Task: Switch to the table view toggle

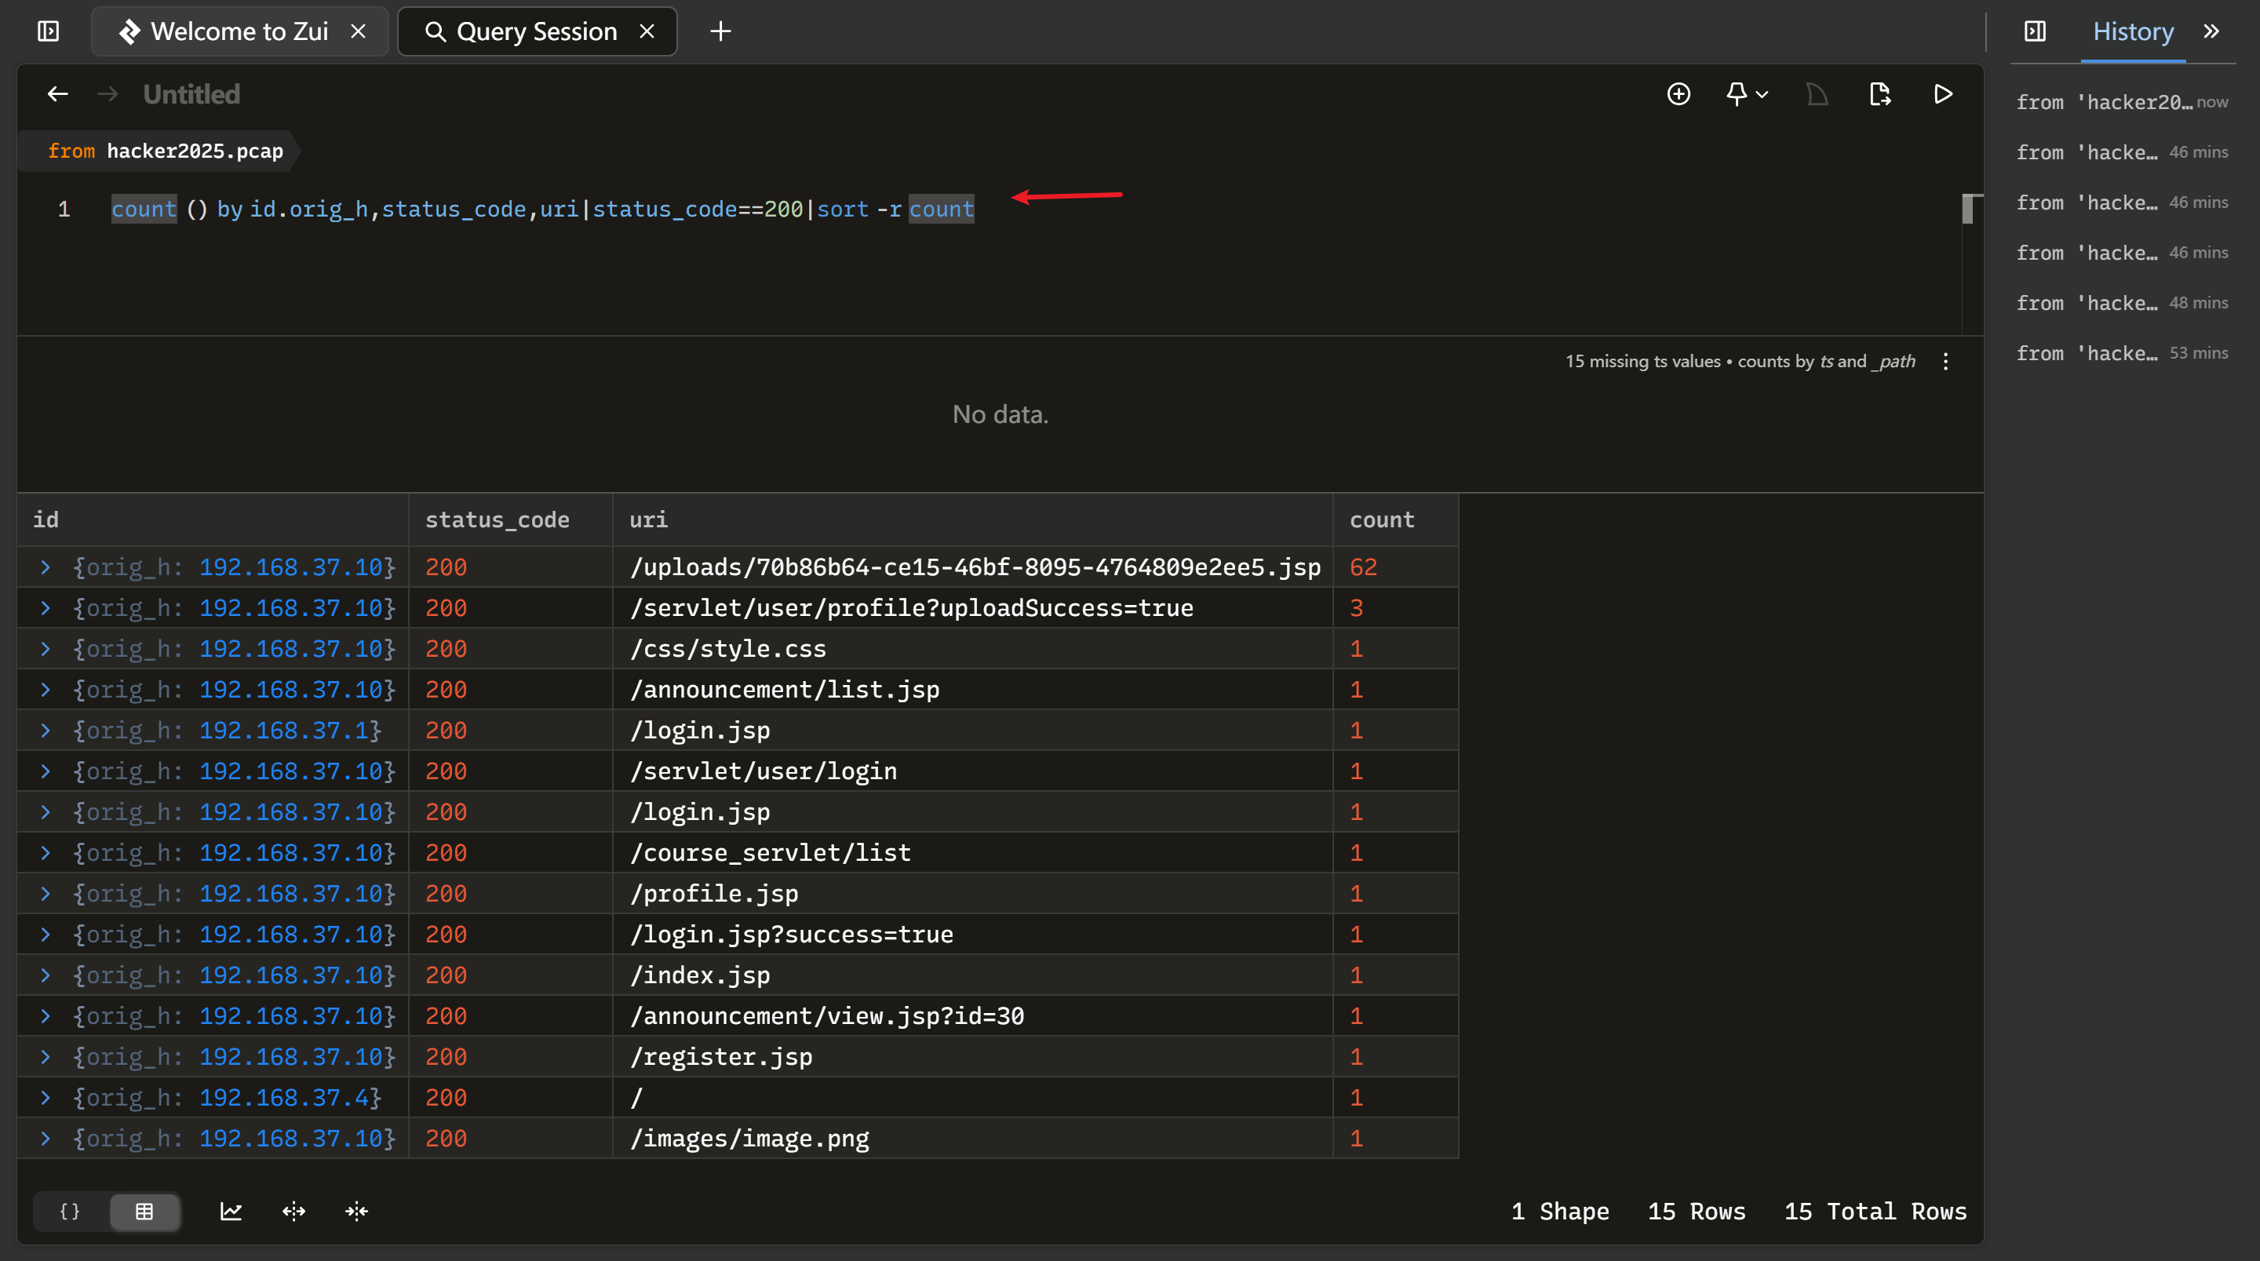Action: click(x=144, y=1211)
